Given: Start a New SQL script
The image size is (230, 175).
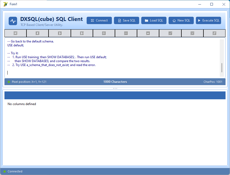Looking at the screenshot, I should tap(181, 20).
